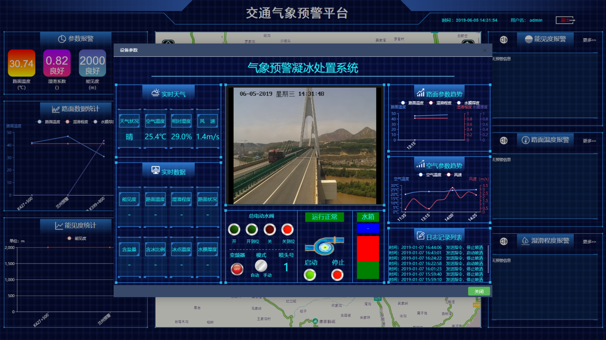Screen dimensions: 606x340
Task: Toggle the 变频器 OFF switch
Action: click(x=237, y=269)
